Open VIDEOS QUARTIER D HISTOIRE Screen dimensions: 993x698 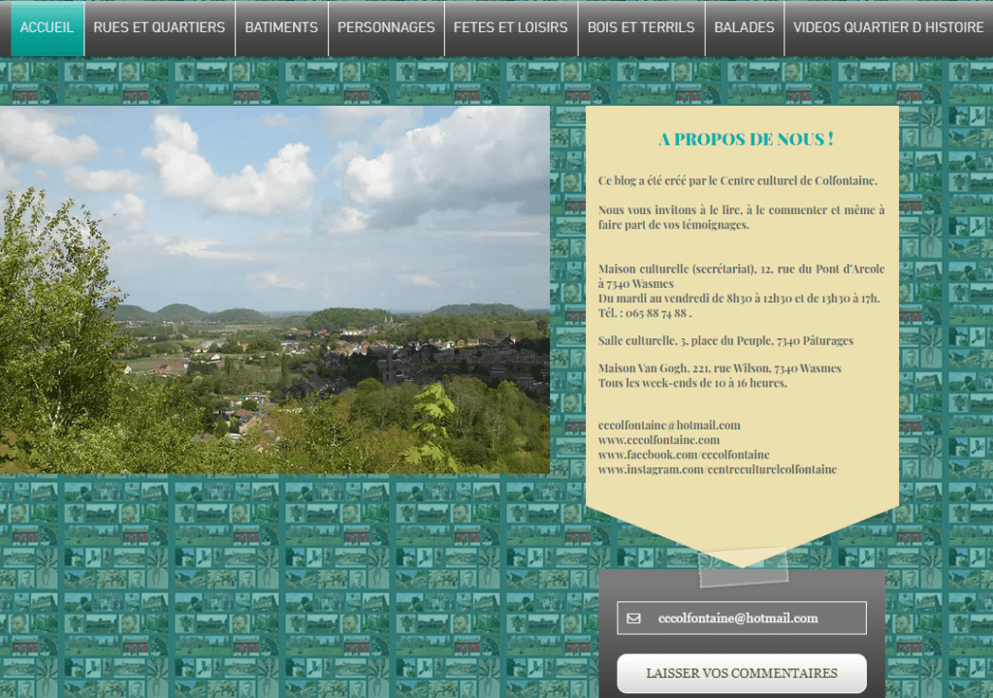(x=888, y=28)
